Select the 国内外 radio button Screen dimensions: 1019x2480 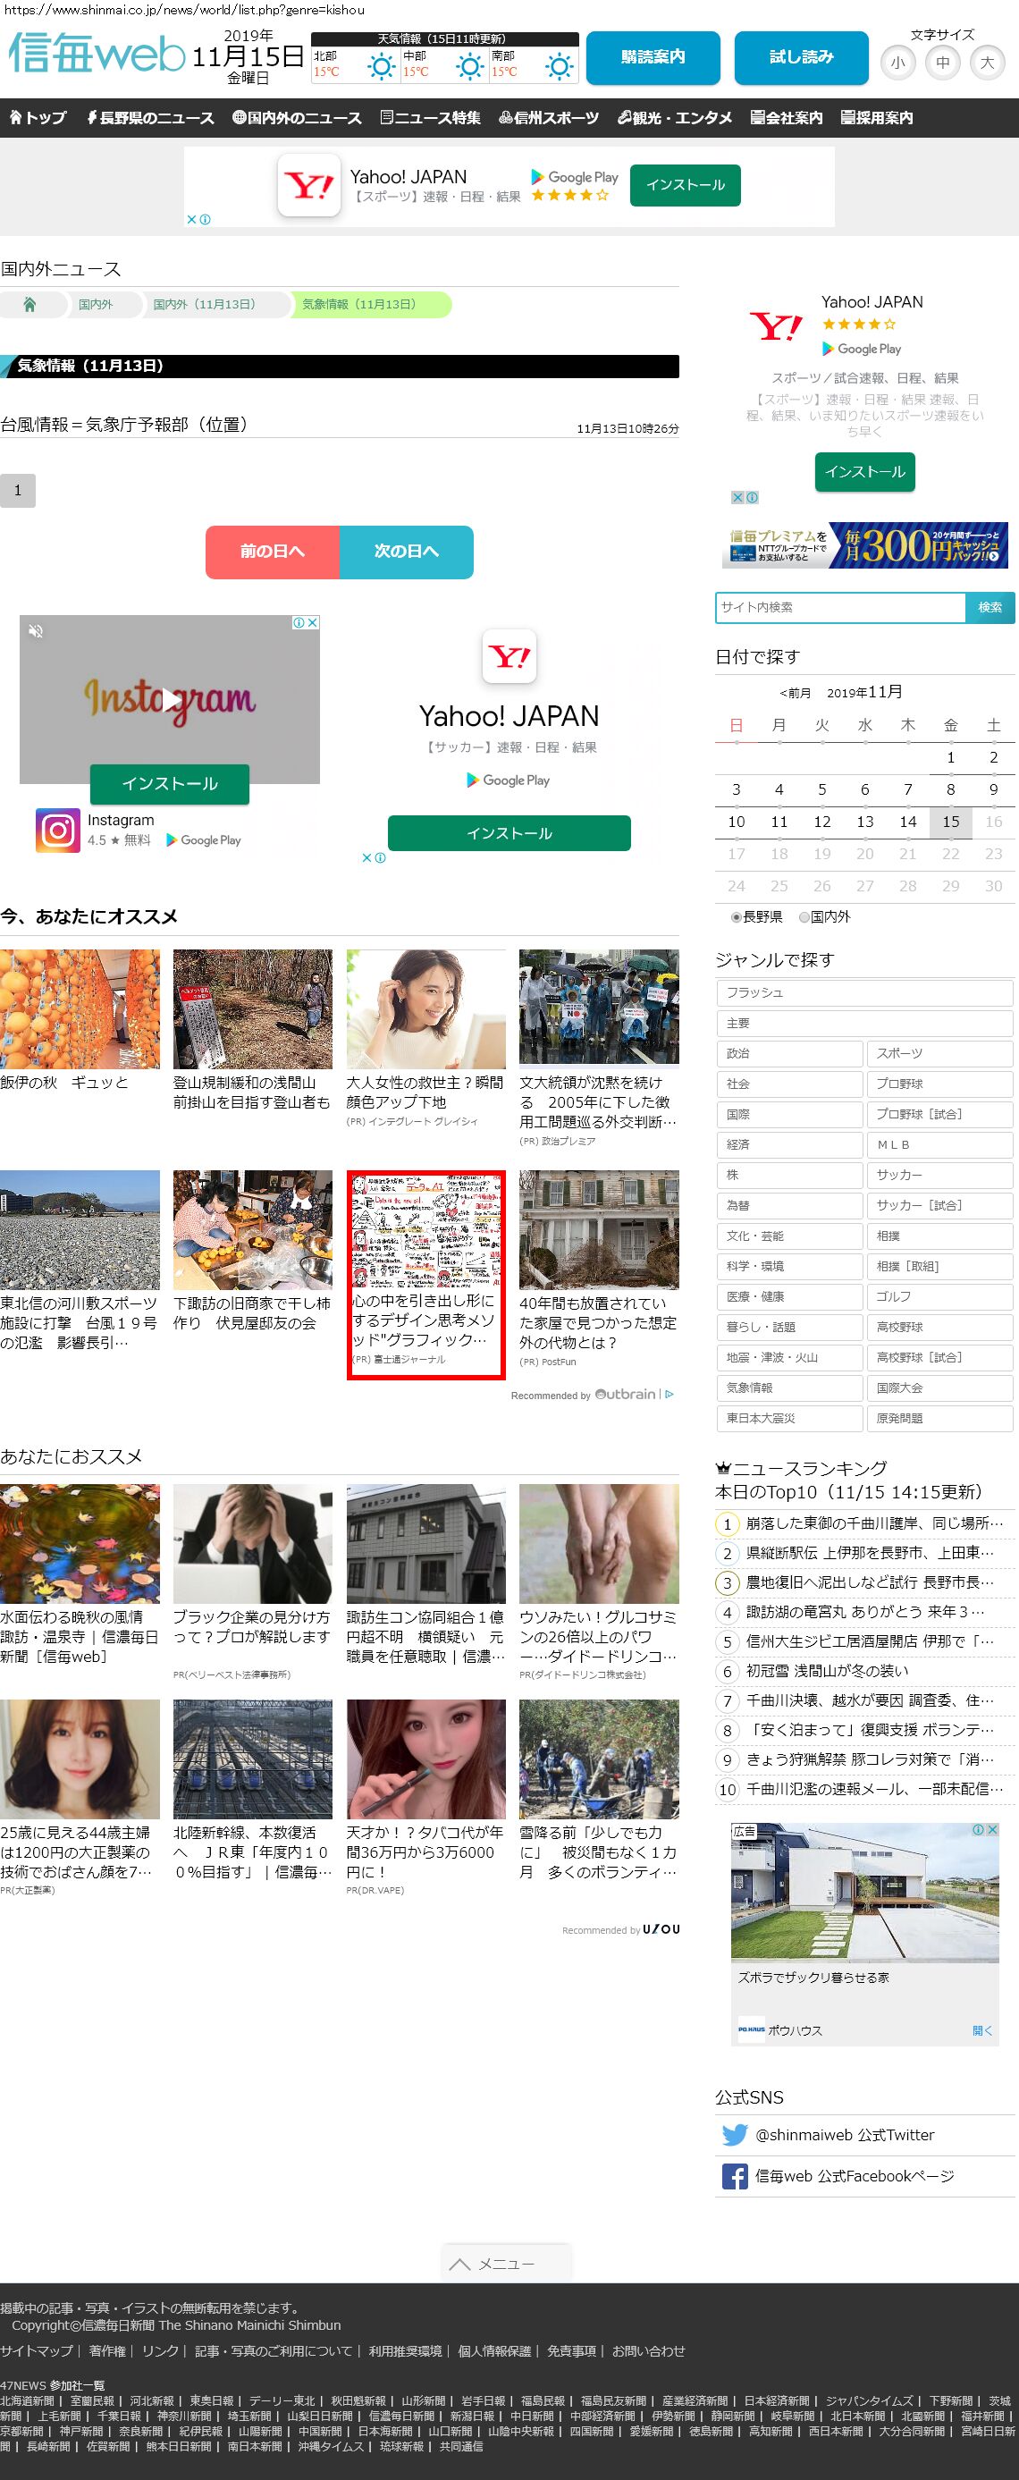pos(804,917)
